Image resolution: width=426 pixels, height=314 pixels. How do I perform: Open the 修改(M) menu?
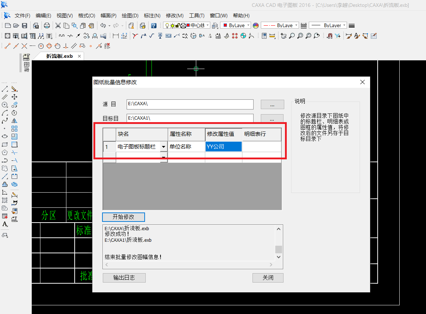(175, 16)
